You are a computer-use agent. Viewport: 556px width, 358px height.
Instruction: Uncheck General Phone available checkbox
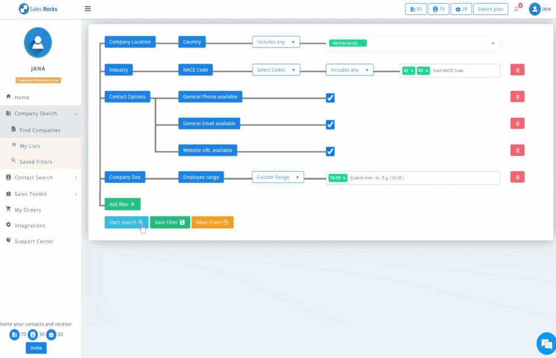(x=330, y=98)
